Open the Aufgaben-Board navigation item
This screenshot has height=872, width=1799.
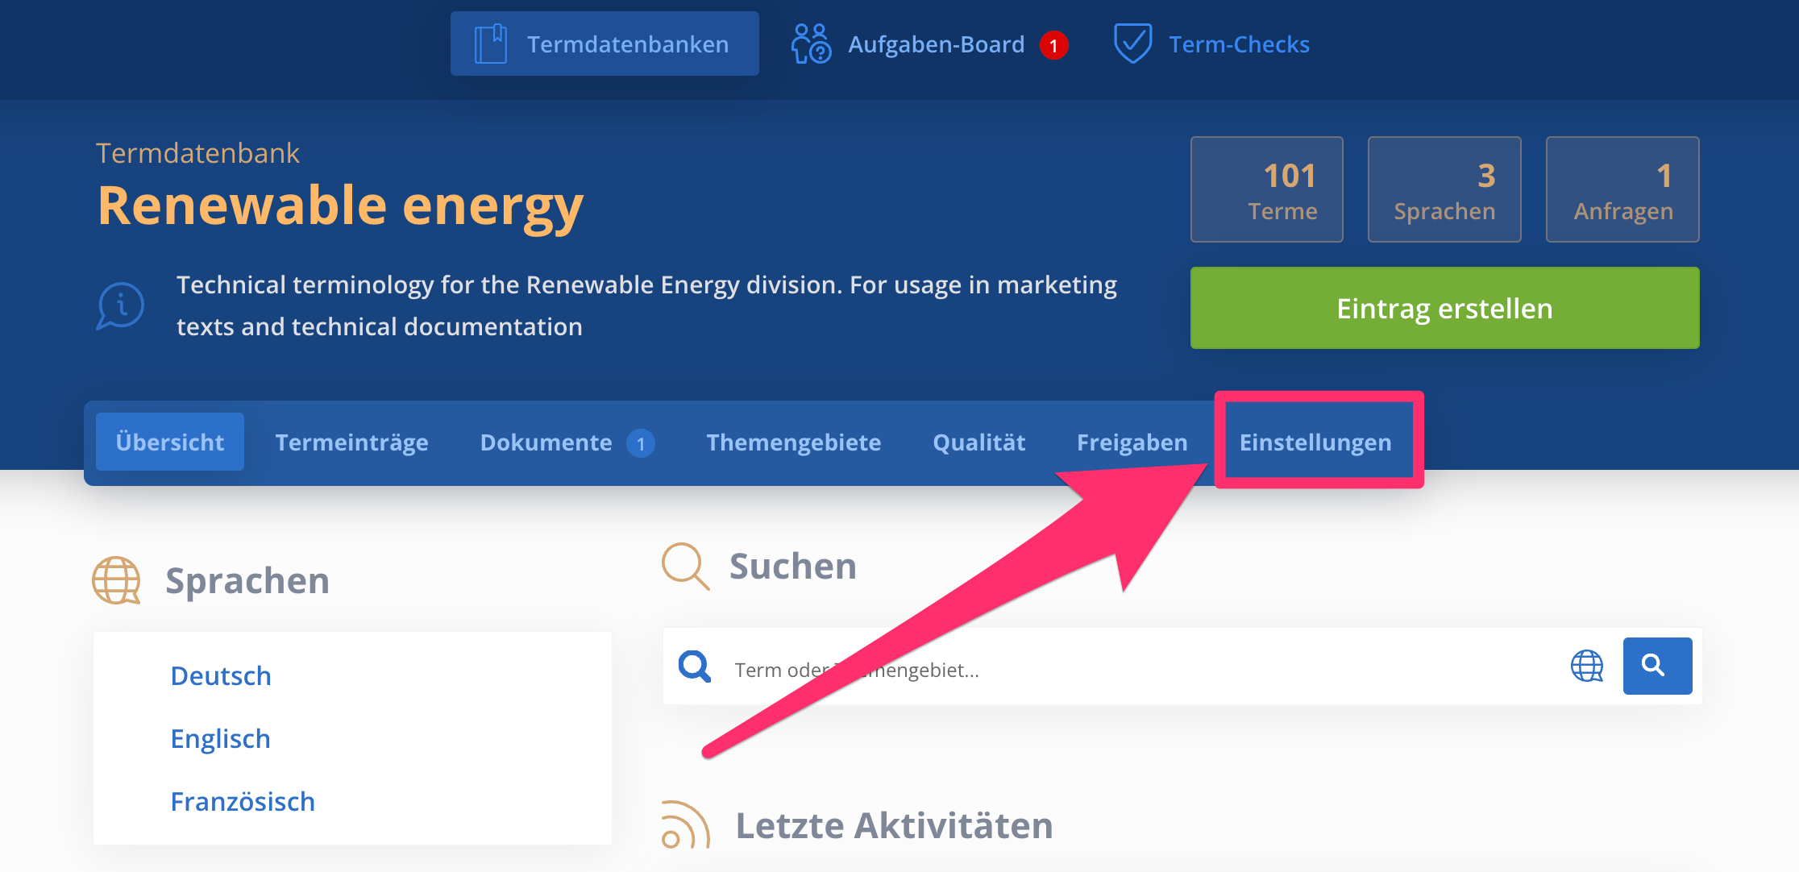[x=929, y=44]
